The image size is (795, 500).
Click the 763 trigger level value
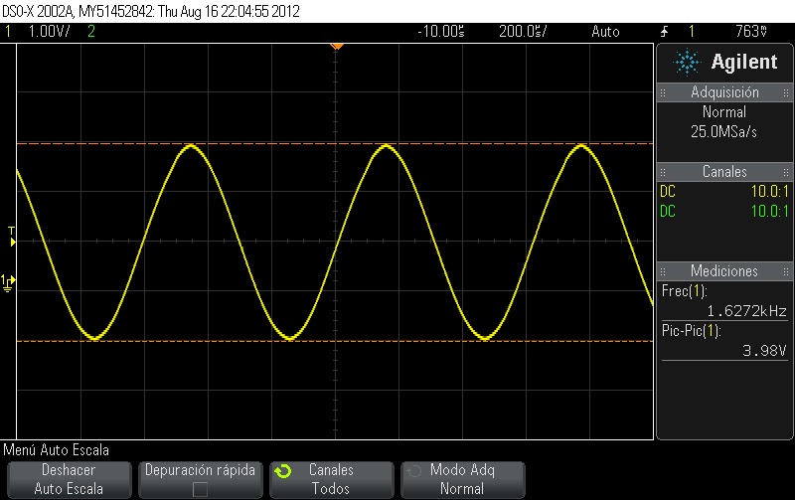(x=751, y=32)
